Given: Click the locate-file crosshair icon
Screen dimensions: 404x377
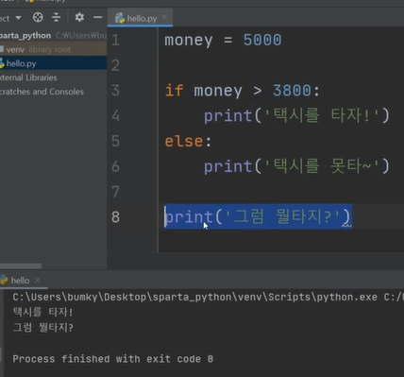Looking at the screenshot, I should (x=38, y=17).
